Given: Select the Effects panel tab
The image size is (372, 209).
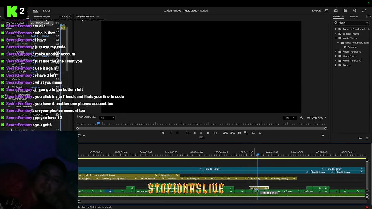Looking at the screenshot, I should coord(337,17).
